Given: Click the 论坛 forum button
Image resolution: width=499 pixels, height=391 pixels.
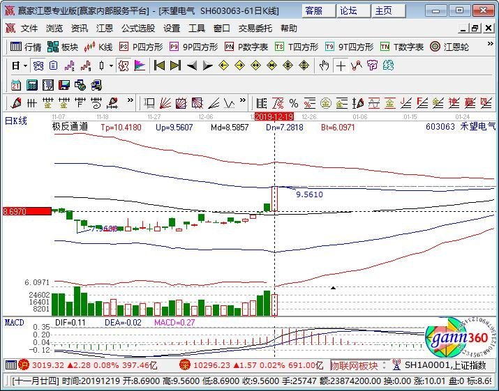Looking at the screenshot, I should pos(354,11).
